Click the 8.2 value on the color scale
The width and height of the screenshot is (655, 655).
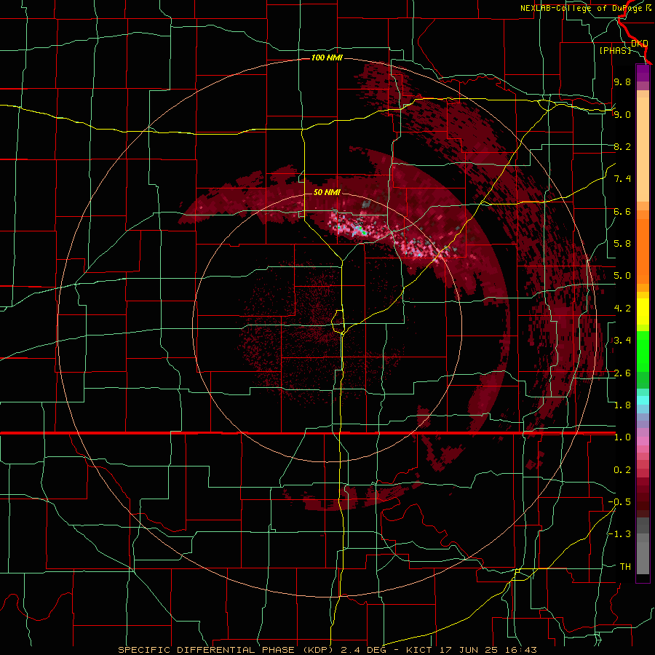[622, 146]
